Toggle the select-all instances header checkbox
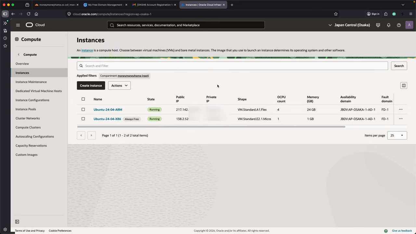416x234 pixels. [83, 99]
